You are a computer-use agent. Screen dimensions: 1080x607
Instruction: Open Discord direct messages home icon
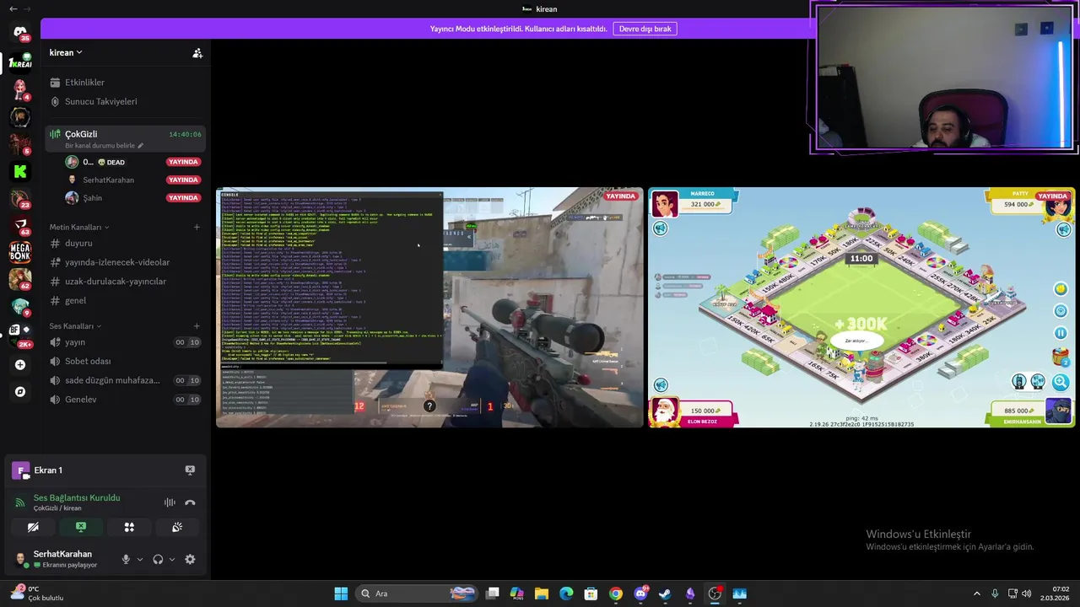pyautogui.click(x=20, y=32)
